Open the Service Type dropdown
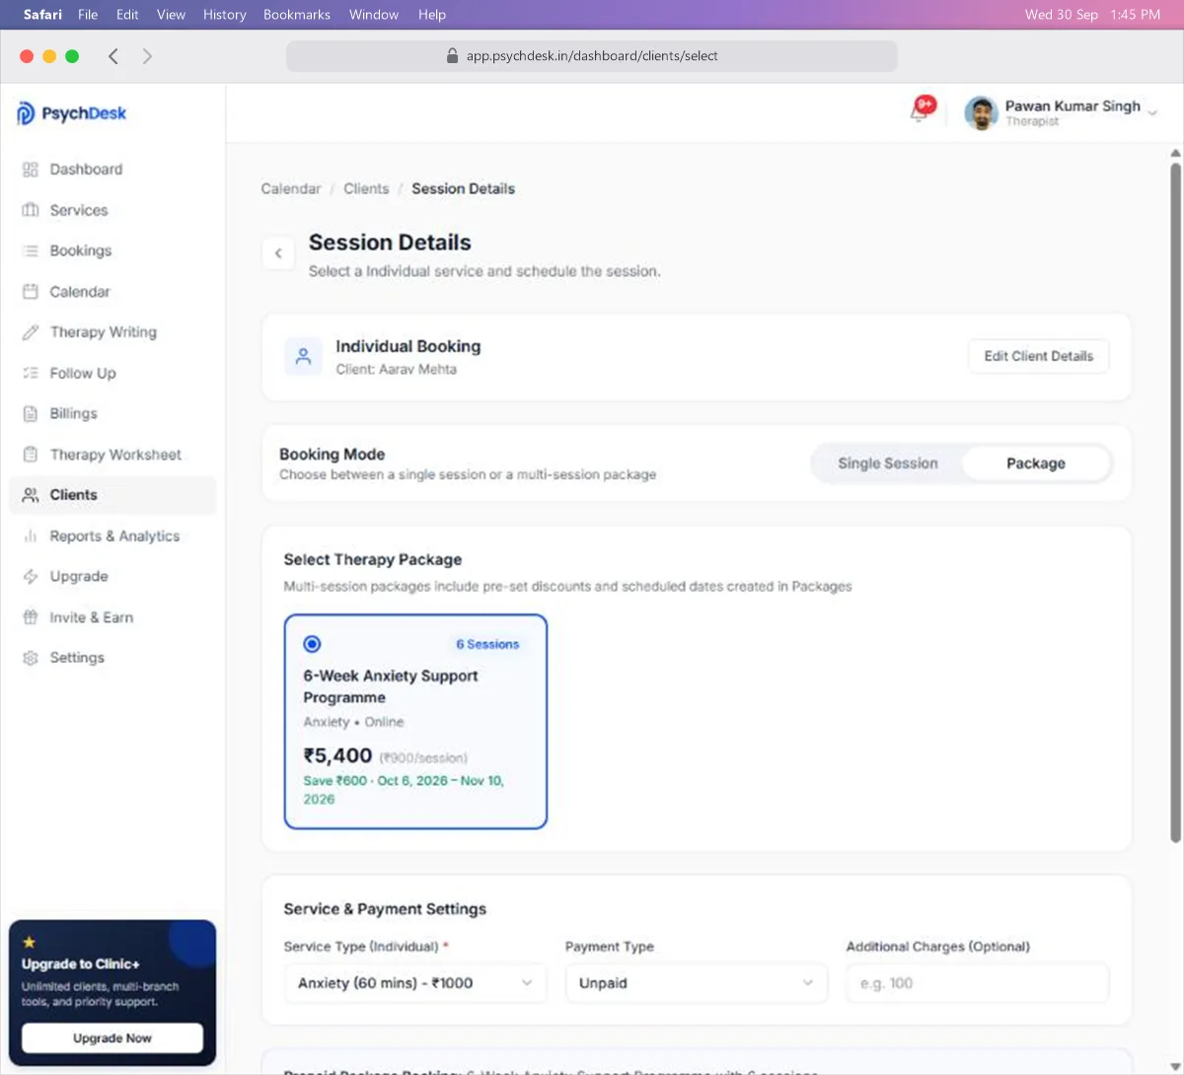Image resolution: width=1184 pixels, height=1075 pixels. coord(415,983)
